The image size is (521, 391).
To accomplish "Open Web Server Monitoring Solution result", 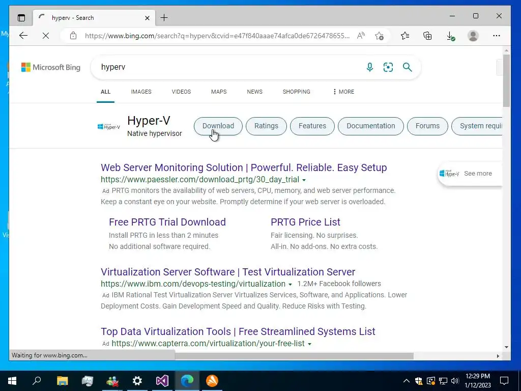I will 244,167.
